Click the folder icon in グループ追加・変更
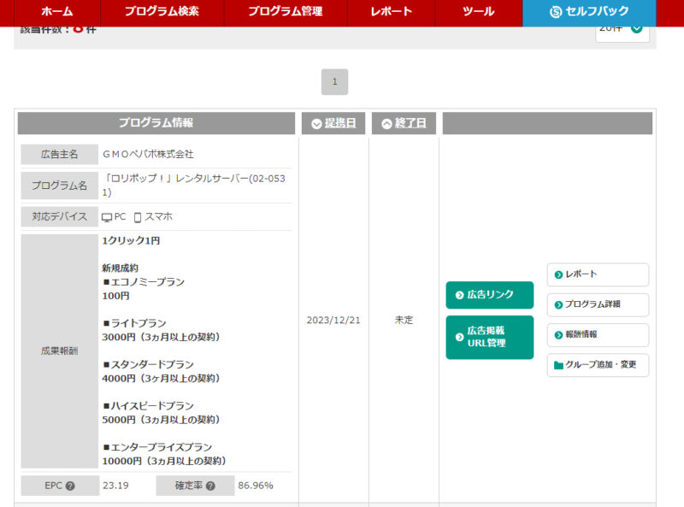 tap(558, 365)
